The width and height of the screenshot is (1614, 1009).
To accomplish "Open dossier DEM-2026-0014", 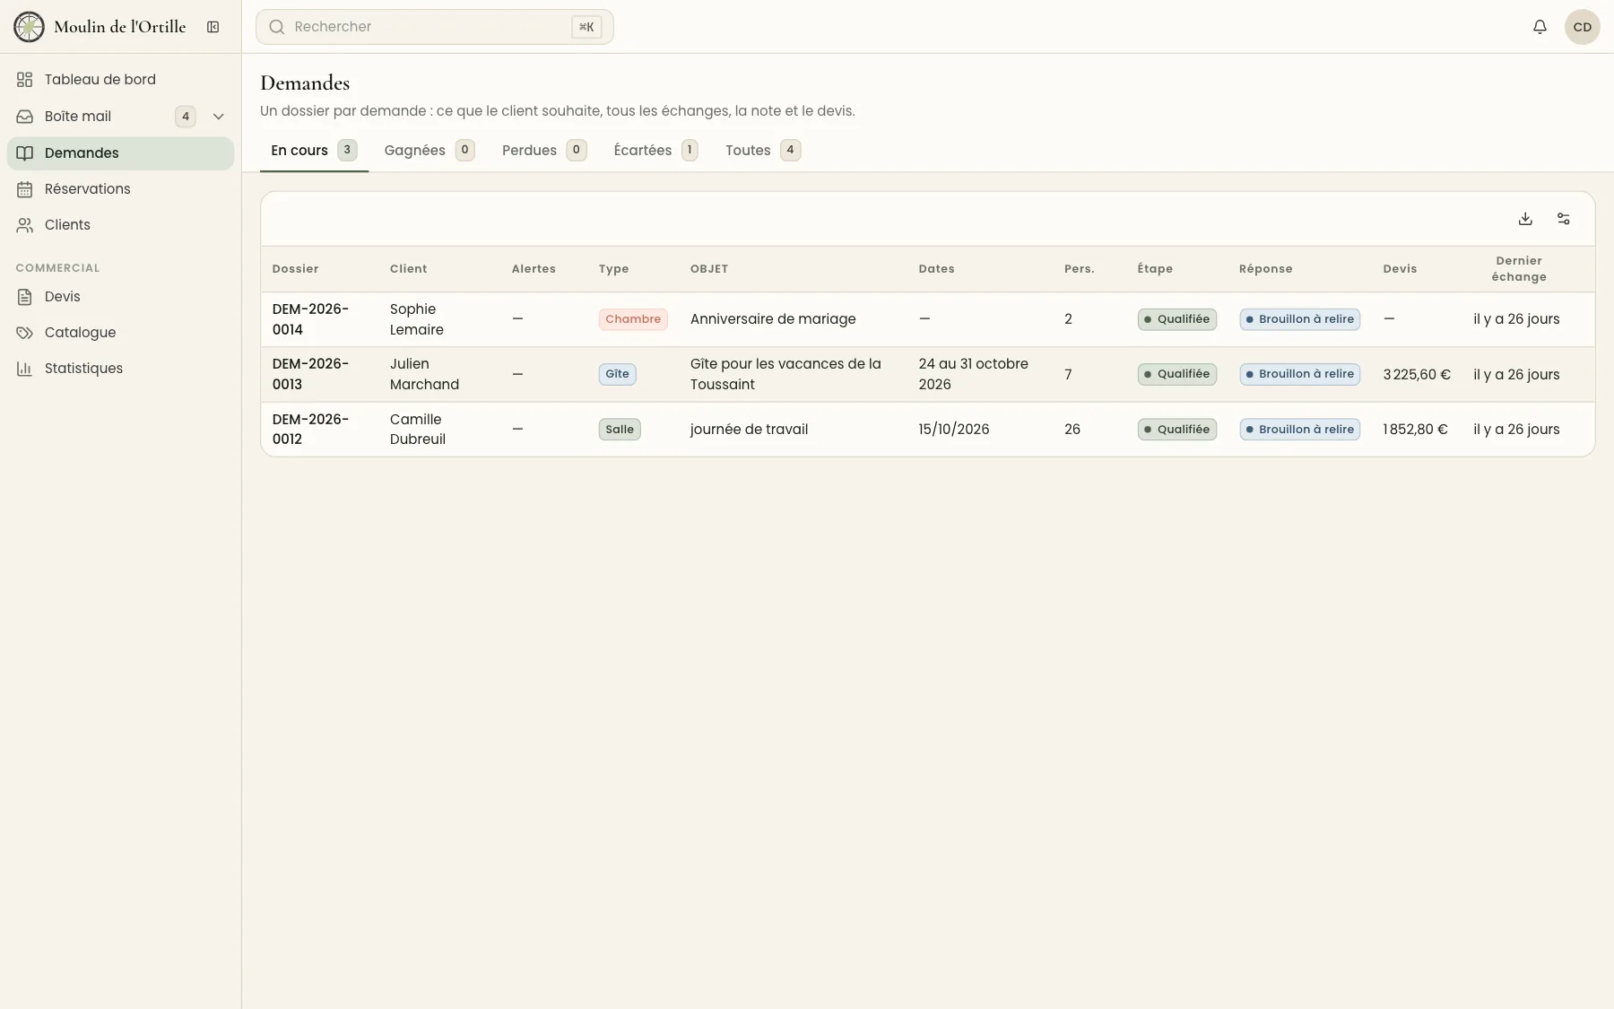I will (310, 319).
